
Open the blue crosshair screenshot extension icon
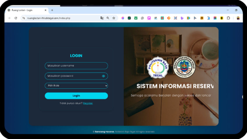click(175, 18)
